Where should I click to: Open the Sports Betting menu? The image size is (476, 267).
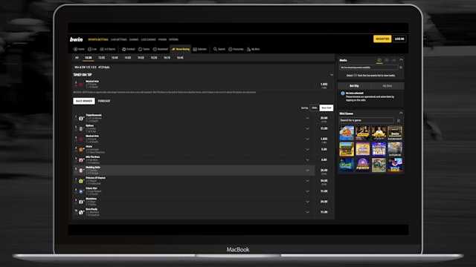[x=98, y=39]
